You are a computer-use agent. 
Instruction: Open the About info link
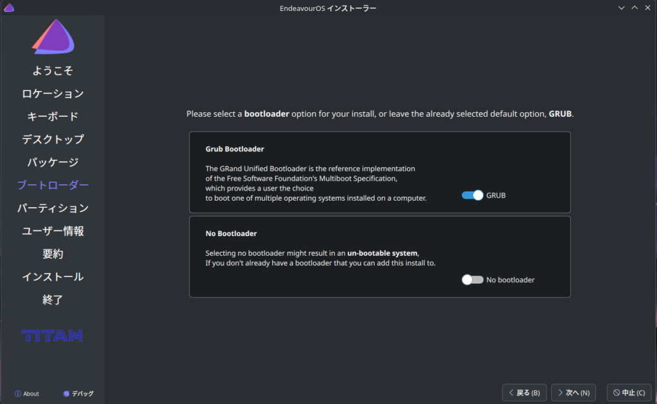coord(26,394)
